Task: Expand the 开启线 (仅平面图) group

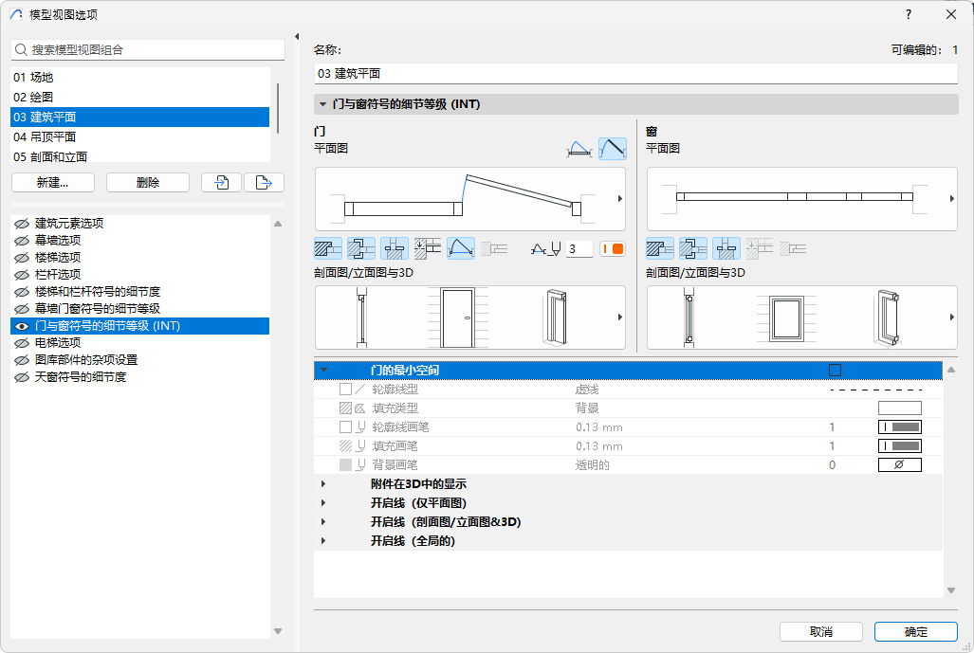Action: 323,503
